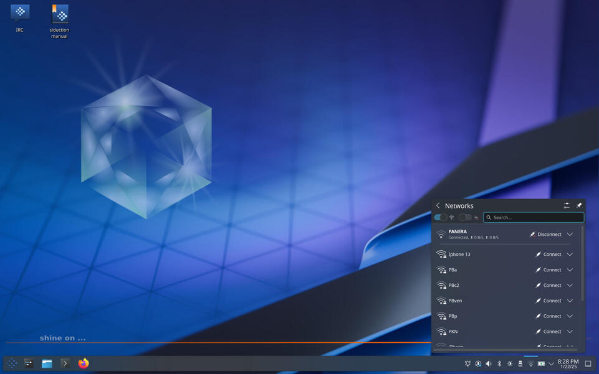Expand PBp network details
This screenshot has height=374, width=599.
(570, 316)
